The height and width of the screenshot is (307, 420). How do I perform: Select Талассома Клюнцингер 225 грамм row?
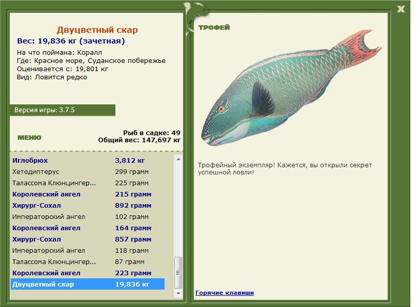point(88,183)
